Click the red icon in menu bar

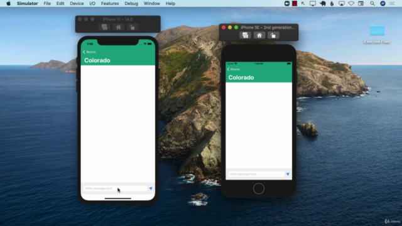point(295,3)
